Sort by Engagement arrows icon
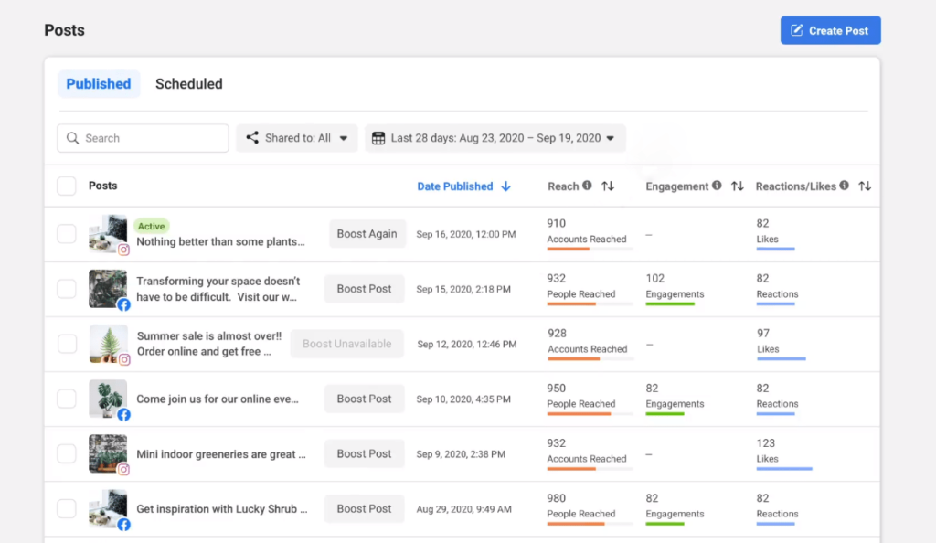936x543 pixels. click(738, 186)
